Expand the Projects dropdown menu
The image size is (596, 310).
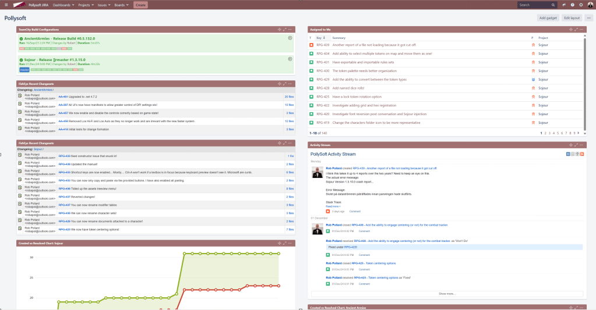click(x=87, y=5)
